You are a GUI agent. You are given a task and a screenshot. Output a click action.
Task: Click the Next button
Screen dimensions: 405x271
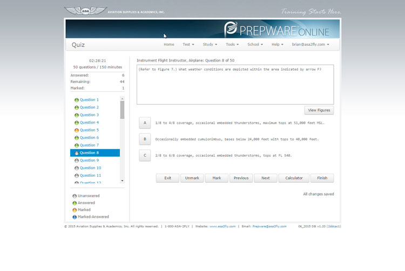265,178
